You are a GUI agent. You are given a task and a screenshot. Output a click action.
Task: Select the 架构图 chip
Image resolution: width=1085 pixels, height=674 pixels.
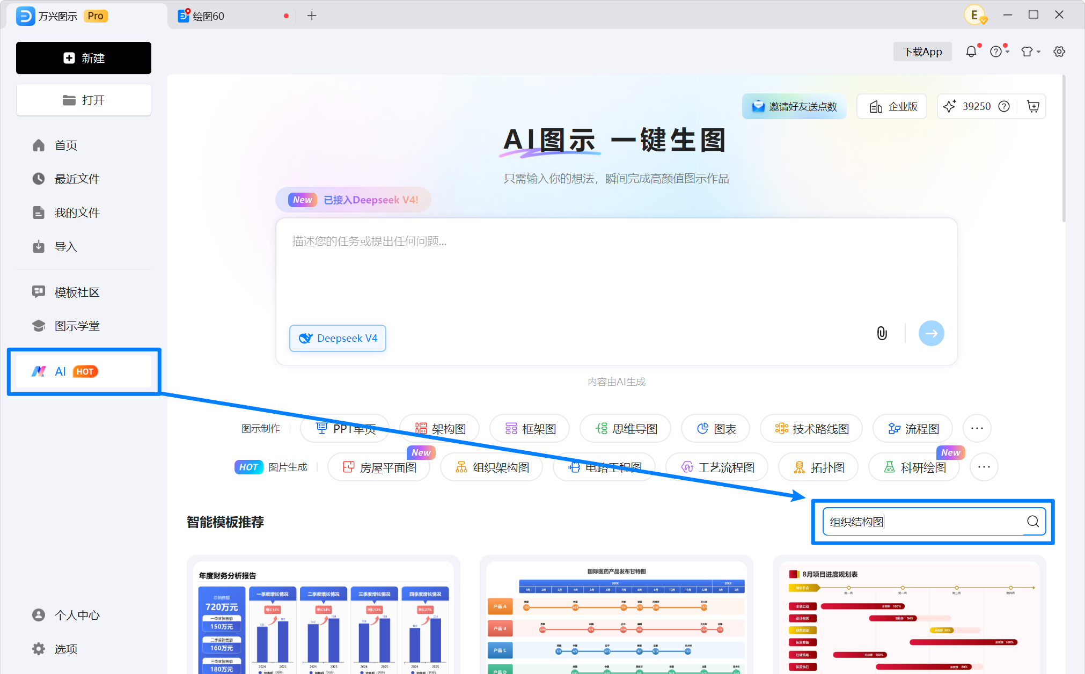[440, 428]
